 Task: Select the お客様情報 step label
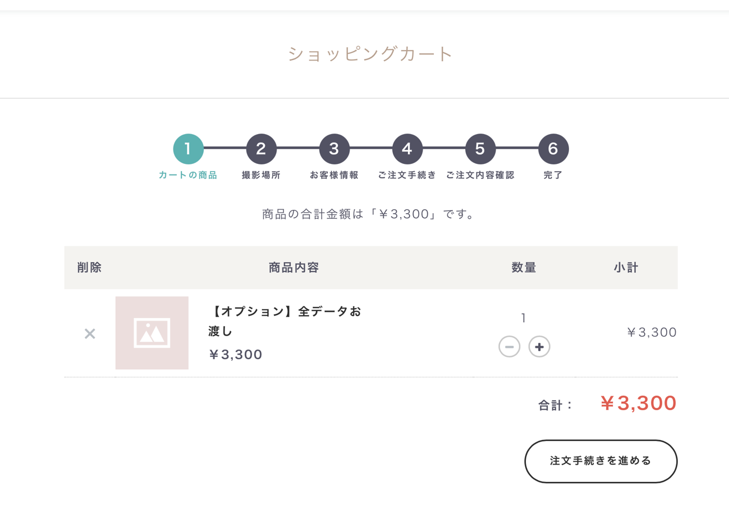(334, 175)
